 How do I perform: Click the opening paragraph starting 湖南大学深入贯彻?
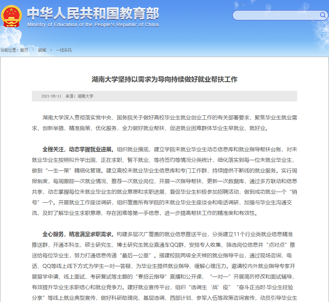[x=164, y=123]
